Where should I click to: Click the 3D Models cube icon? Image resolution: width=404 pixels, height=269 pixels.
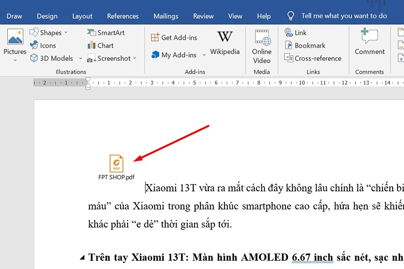click(x=34, y=58)
